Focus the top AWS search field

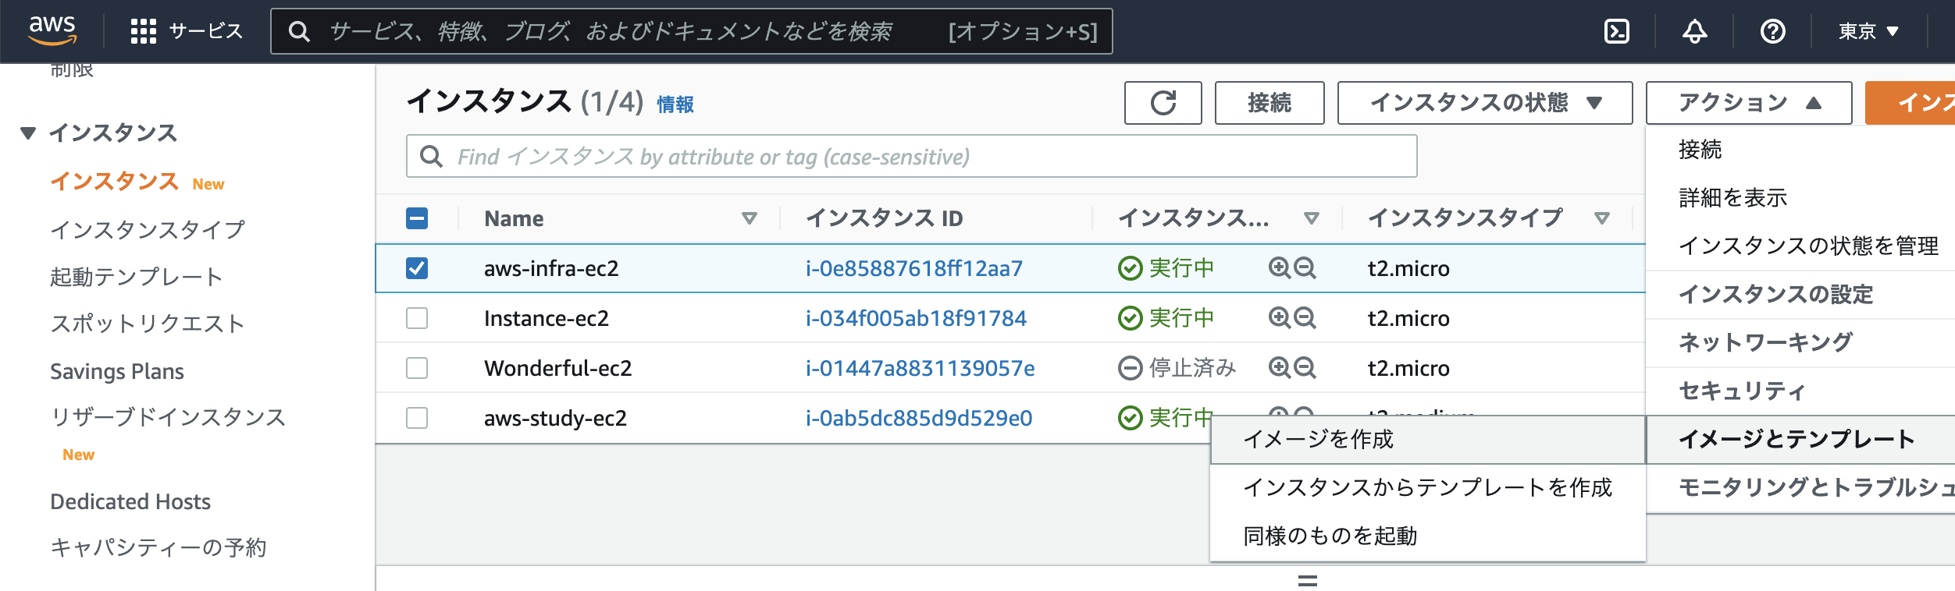[x=692, y=31]
